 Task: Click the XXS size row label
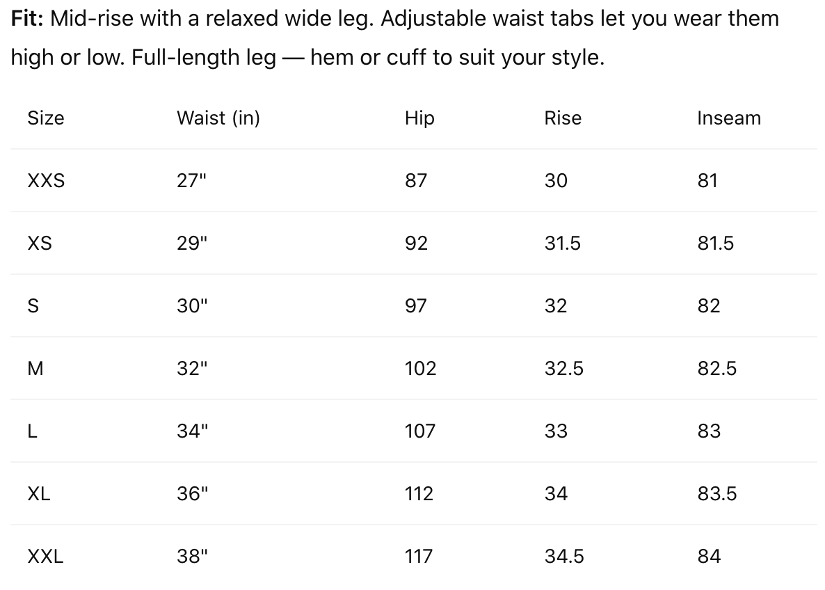46,181
